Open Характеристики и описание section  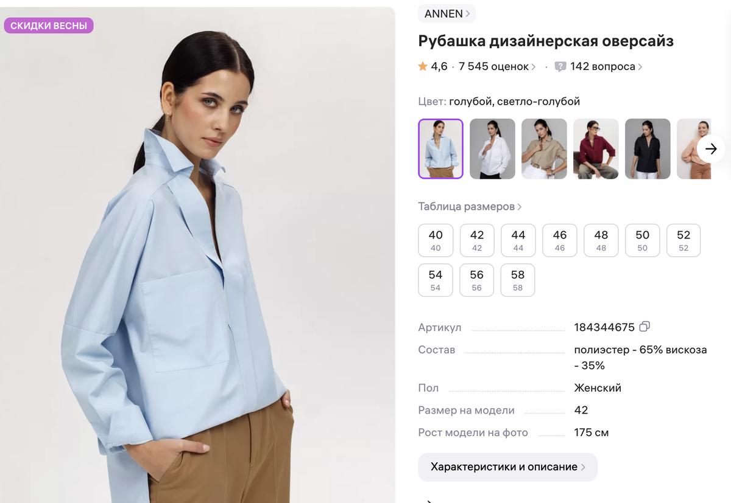pos(507,467)
